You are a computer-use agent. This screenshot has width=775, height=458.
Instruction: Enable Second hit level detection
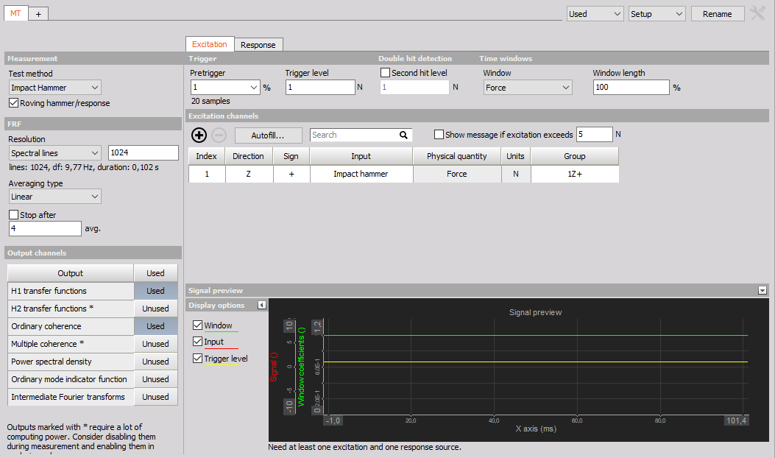point(383,72)
